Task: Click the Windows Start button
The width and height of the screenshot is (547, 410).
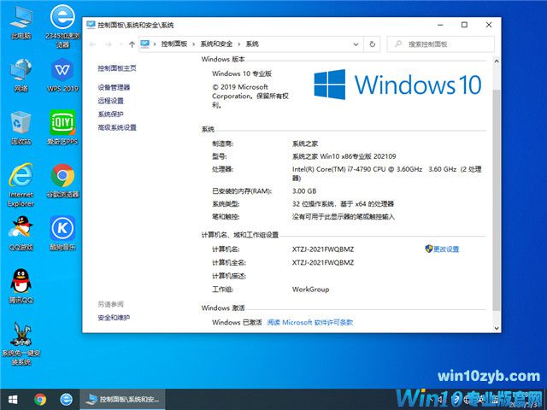Action: tap(13, 399)
